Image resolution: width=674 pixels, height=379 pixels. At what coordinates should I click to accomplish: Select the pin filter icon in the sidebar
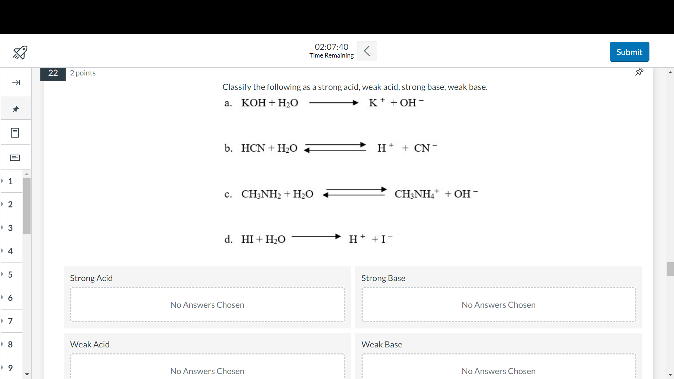15,109
